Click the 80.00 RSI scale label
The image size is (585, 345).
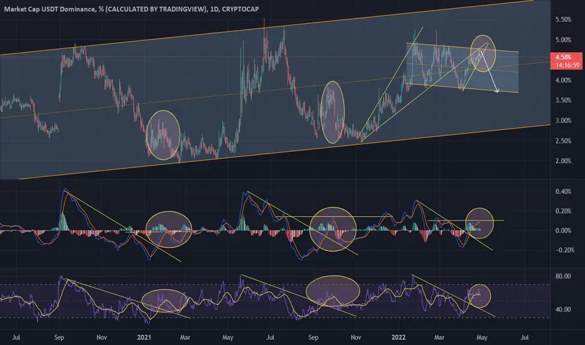tap(563, 276)
